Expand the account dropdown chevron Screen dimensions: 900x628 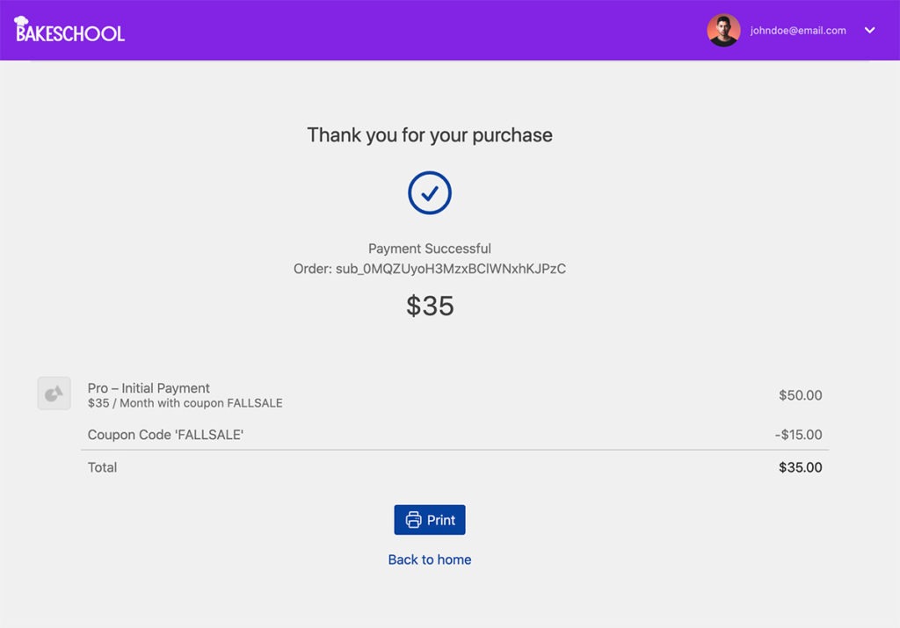(x=869, y=31)
